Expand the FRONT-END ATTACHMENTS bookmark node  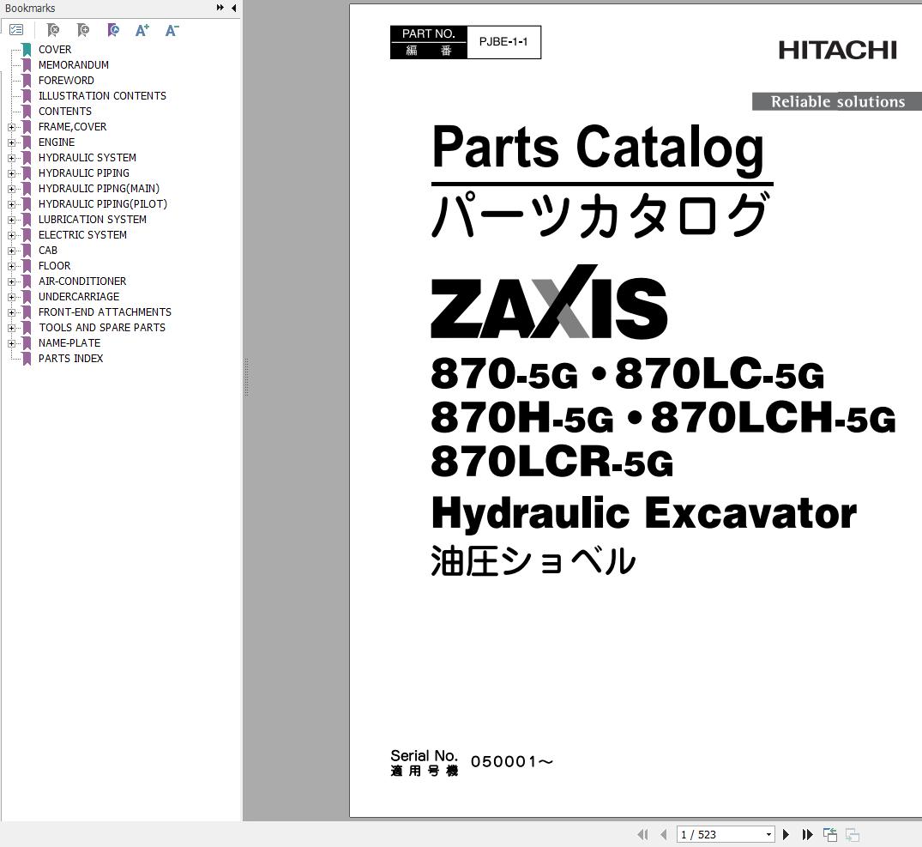pos(11,312)
